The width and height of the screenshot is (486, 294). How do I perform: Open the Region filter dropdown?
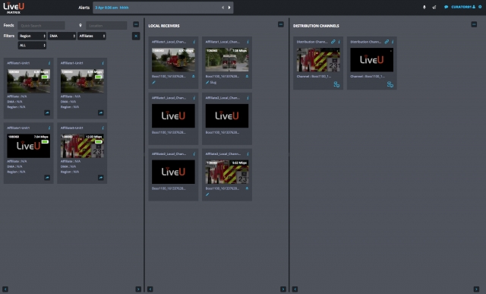[x=32, y=36]
